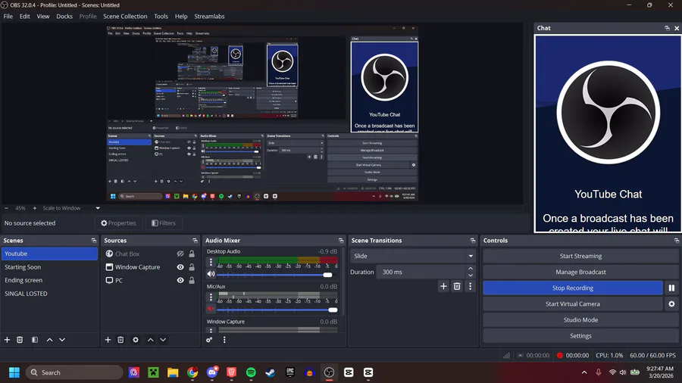This screenshot has width=682, height=383.
Task: Open advanced audio properties gears icon
Action: pos(209,340)
